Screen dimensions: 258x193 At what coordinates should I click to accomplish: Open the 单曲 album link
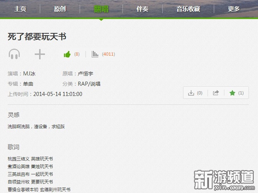tap(28, 84)
